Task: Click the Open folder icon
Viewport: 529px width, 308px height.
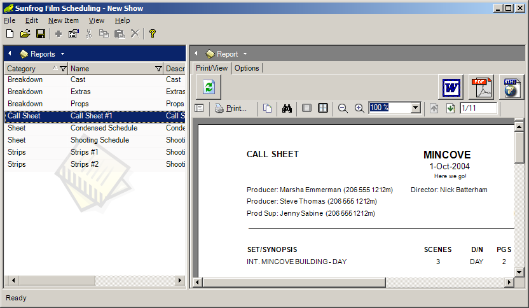Action: pyautogui.click(x=25, y=34)
